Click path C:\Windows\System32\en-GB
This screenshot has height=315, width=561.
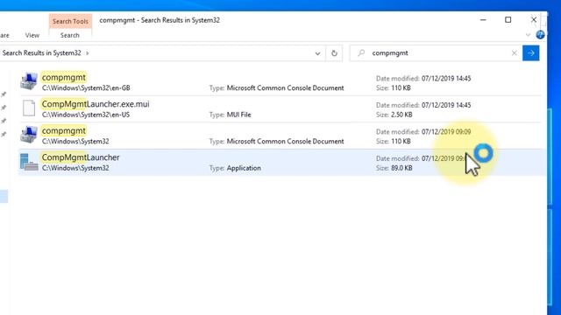click(x=86, y=87)
